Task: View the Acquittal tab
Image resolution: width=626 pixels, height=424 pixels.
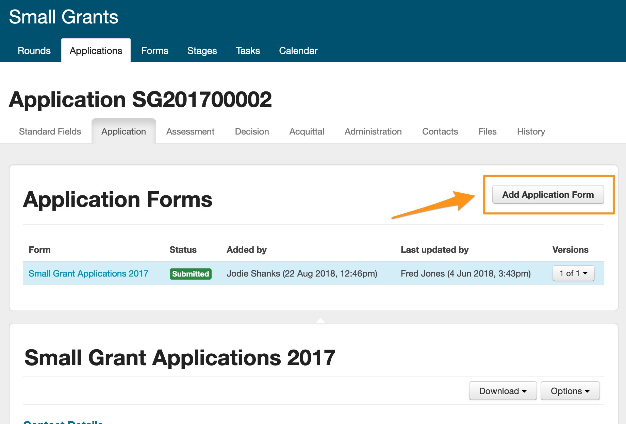Action: [x=307, y=131]
